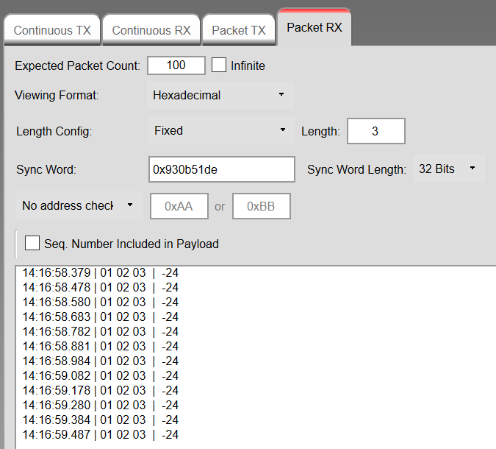496x449 pixels.
Task: Click the 0xBB address field
Action: click(262, 206)
